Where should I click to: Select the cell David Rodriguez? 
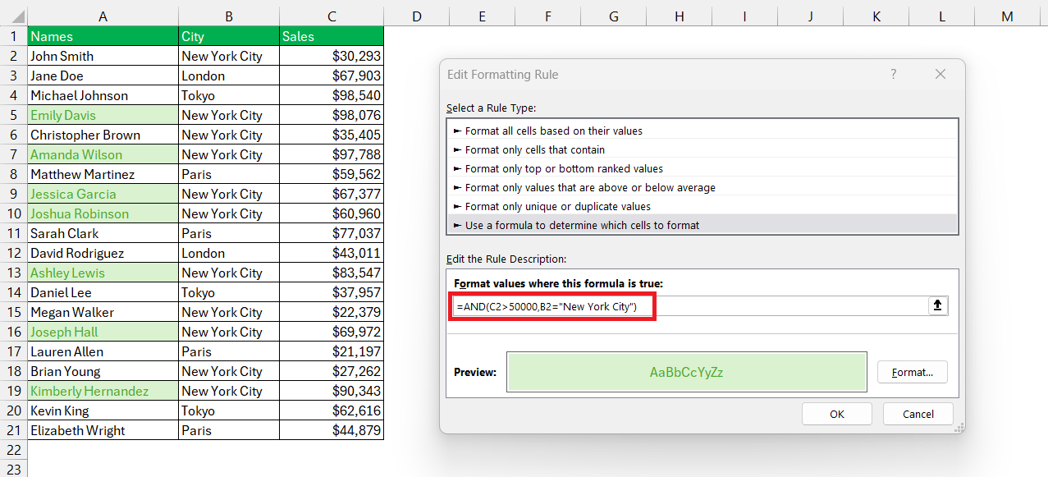pos(103,253)
